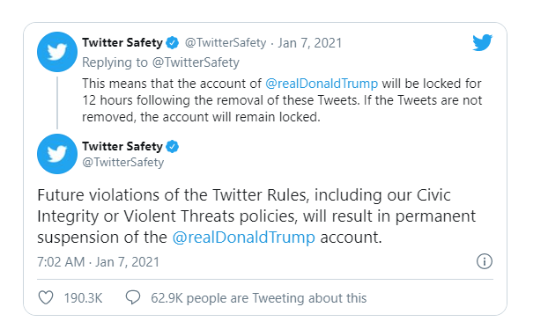This screenshot has width=548, height=329.
Task: Open @realDonaldTrump mention in the main tweet
Action: (x=243, y=238)
